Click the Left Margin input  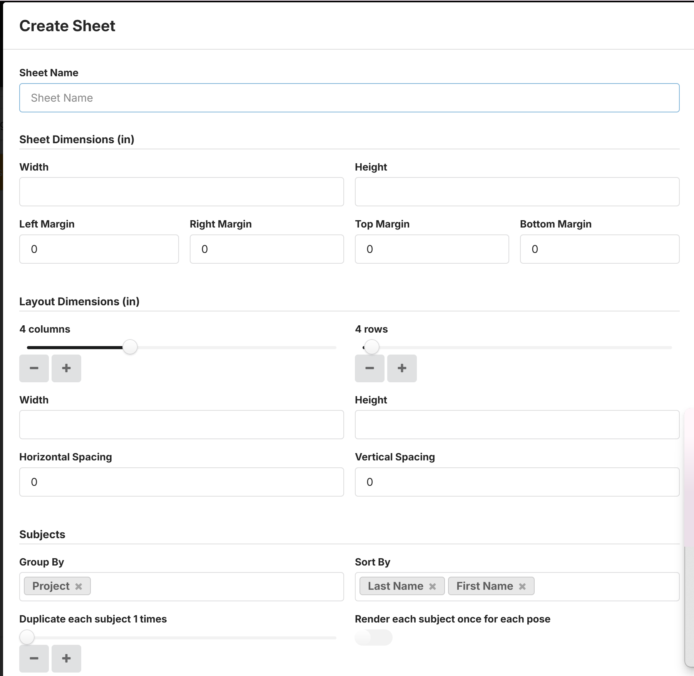[x=99, y=249]
